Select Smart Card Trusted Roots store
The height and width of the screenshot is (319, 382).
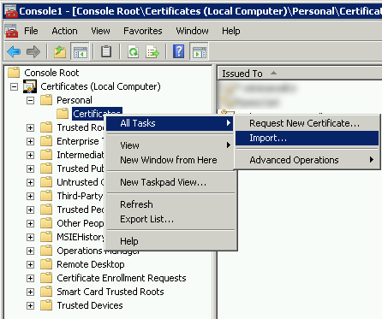tap(110, 292)
